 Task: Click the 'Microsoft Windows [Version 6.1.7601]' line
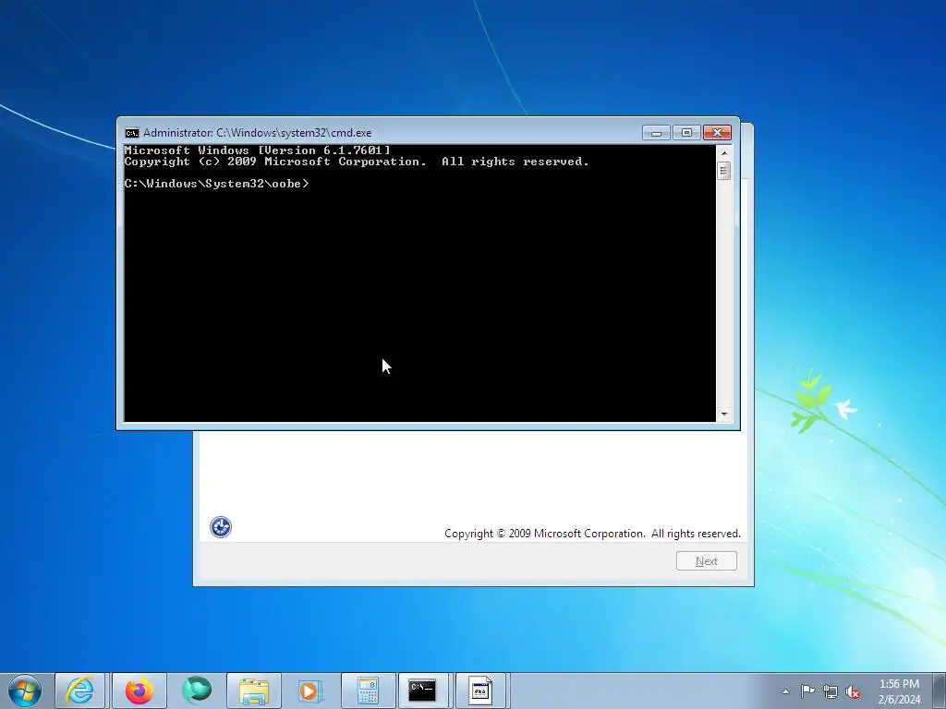(258, 150)
